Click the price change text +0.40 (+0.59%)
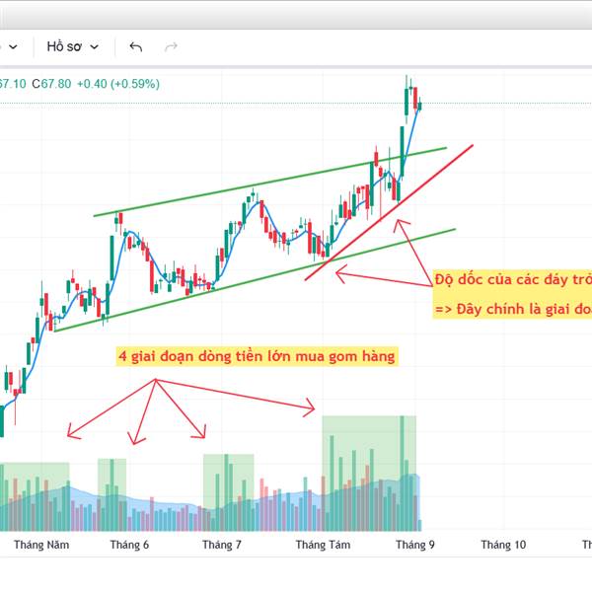The height and width of the screenshot is (592, 592). [x=118, y=84]
